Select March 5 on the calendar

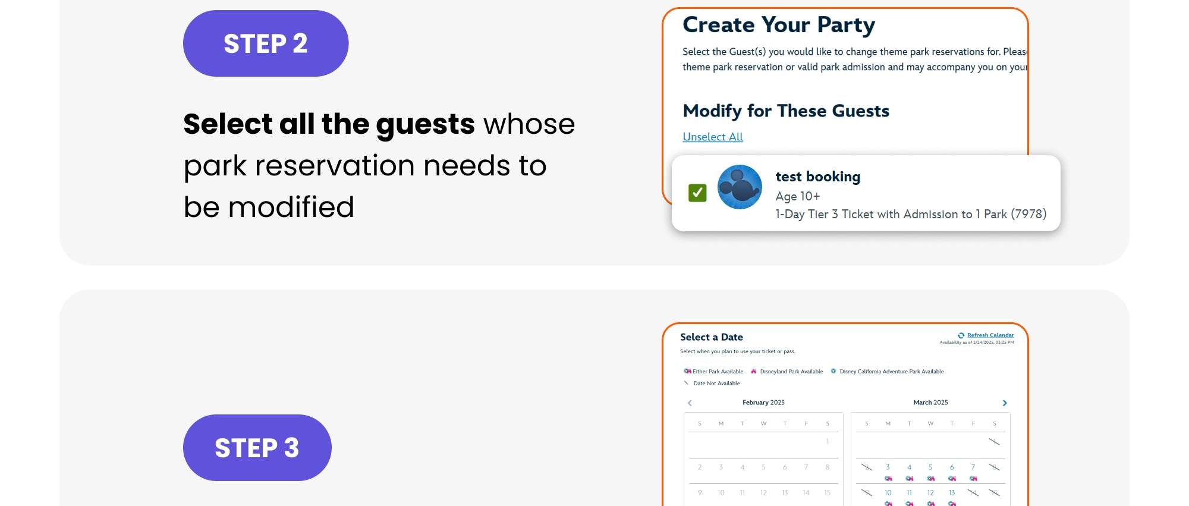tap(930, 466)
